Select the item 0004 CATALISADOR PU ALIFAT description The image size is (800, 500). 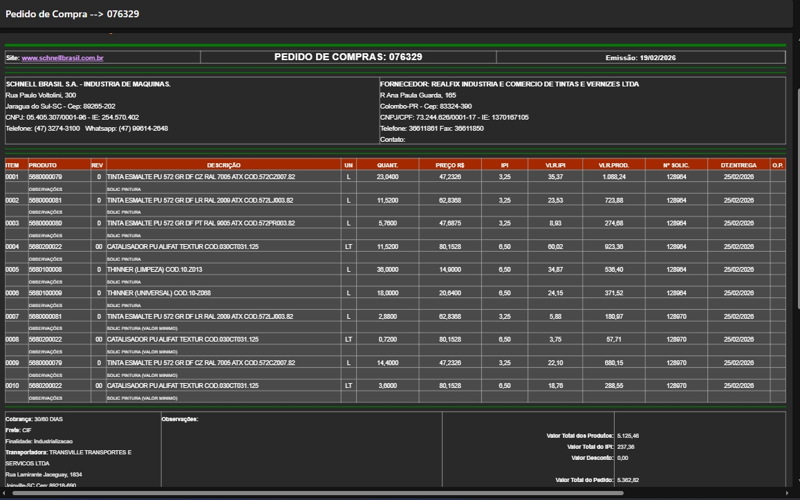click(183, 247)
